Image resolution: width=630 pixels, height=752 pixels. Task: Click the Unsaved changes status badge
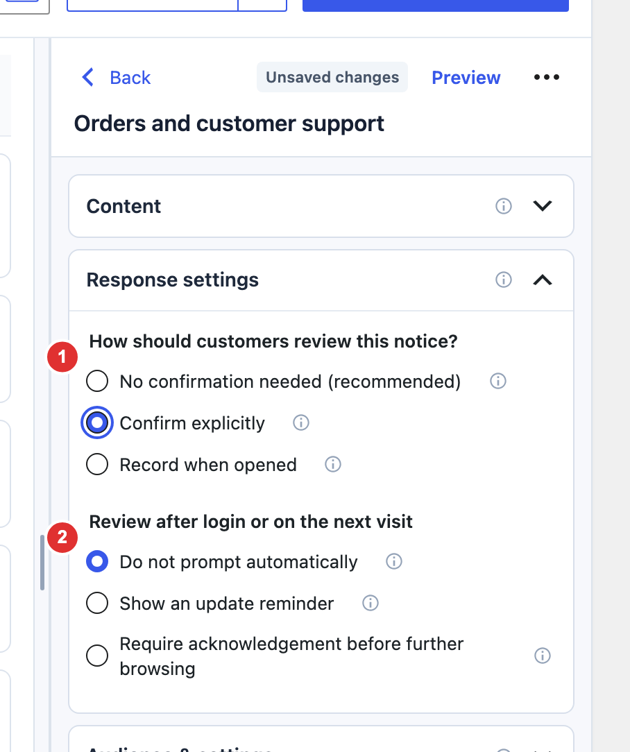click(332, 77)
